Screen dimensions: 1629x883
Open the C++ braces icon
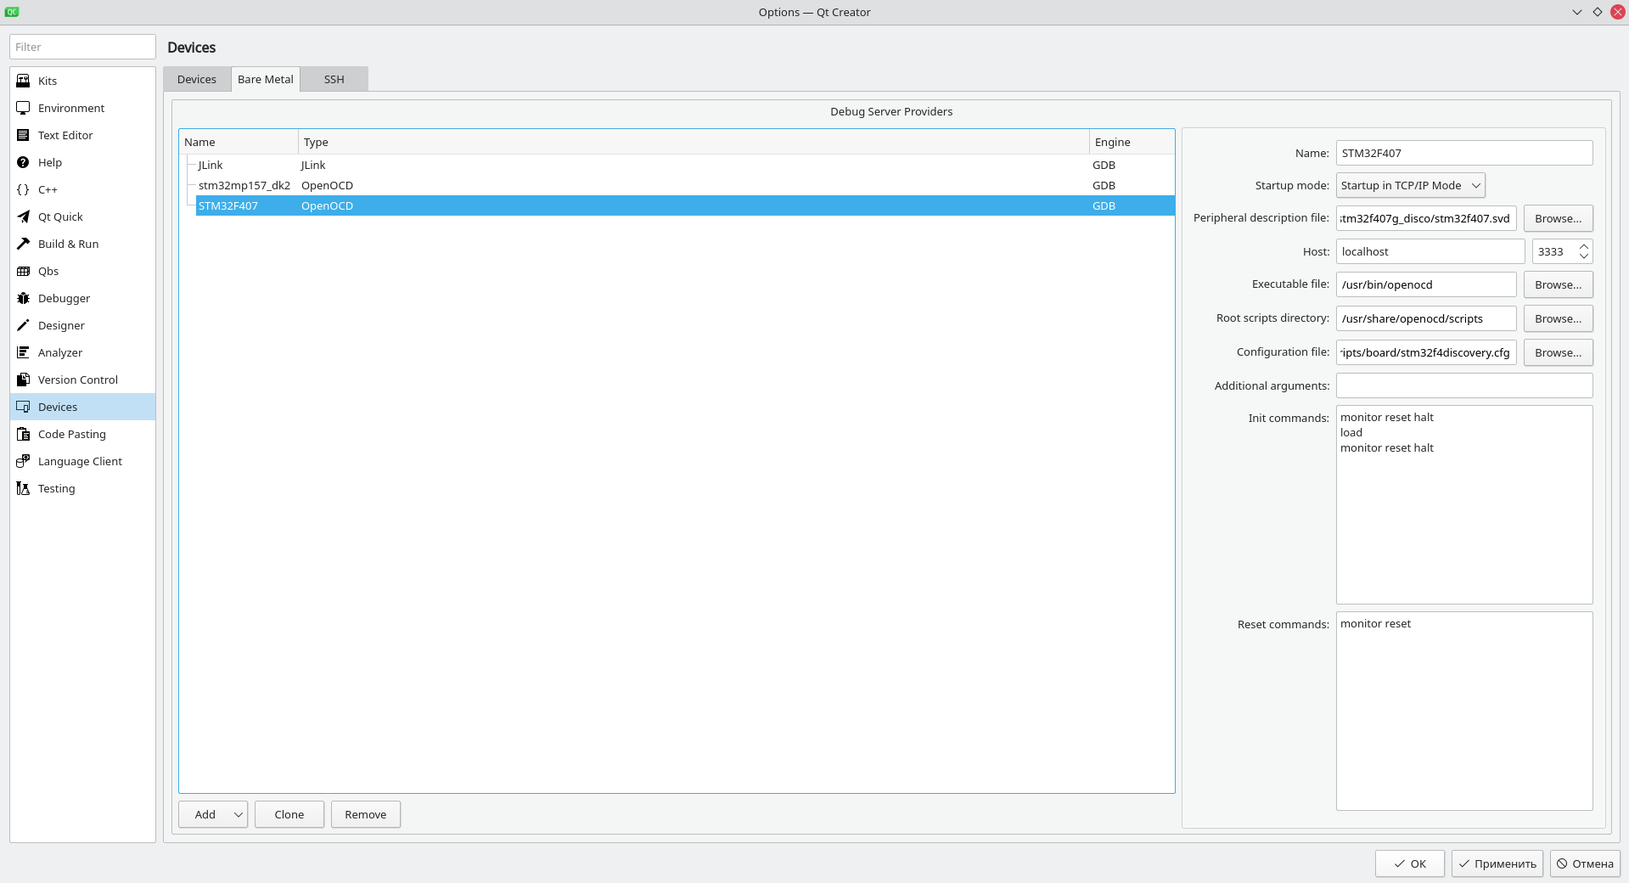[23, 189]
